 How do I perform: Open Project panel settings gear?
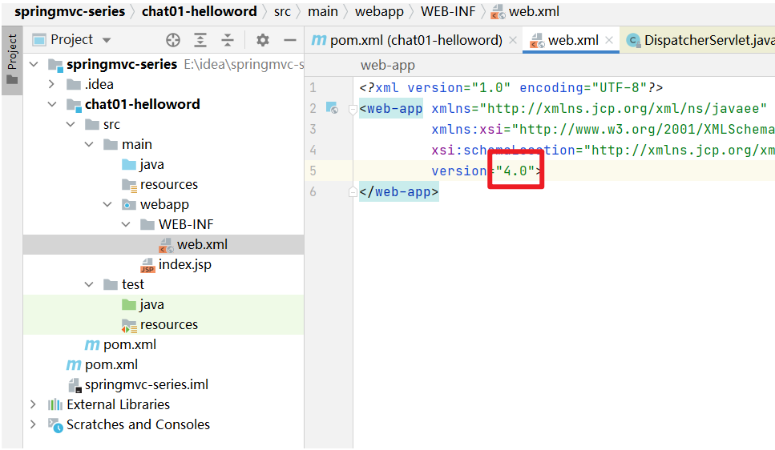click(263, 40)
